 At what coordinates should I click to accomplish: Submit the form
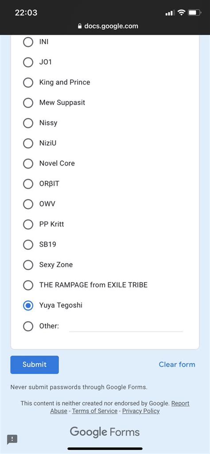(35, 365)
